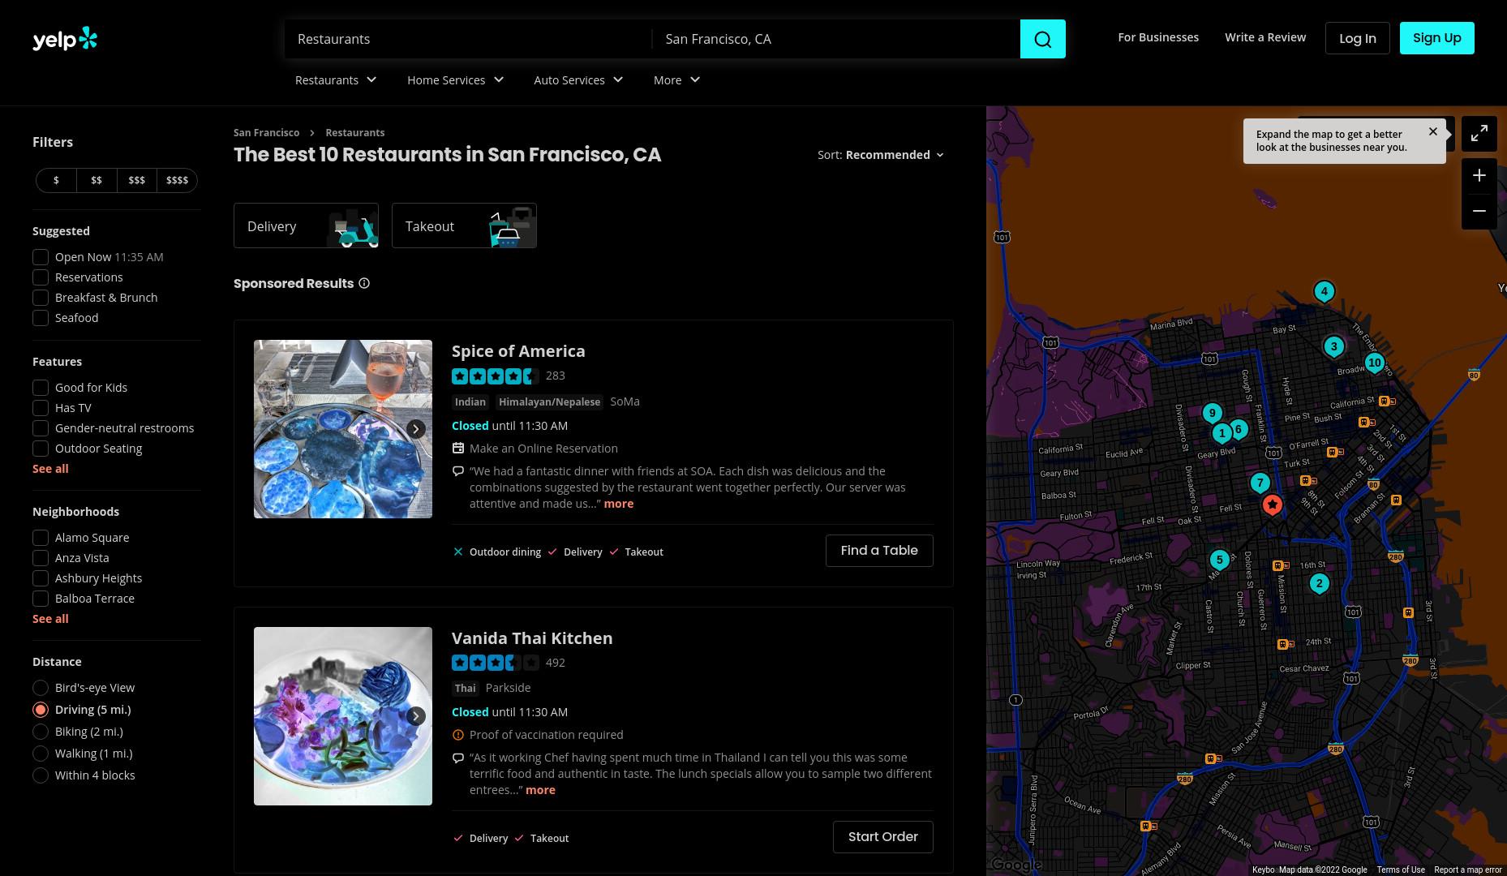Open Home Services dropdown
Viewport: 1507px width, 876px height.
(456, 79)
